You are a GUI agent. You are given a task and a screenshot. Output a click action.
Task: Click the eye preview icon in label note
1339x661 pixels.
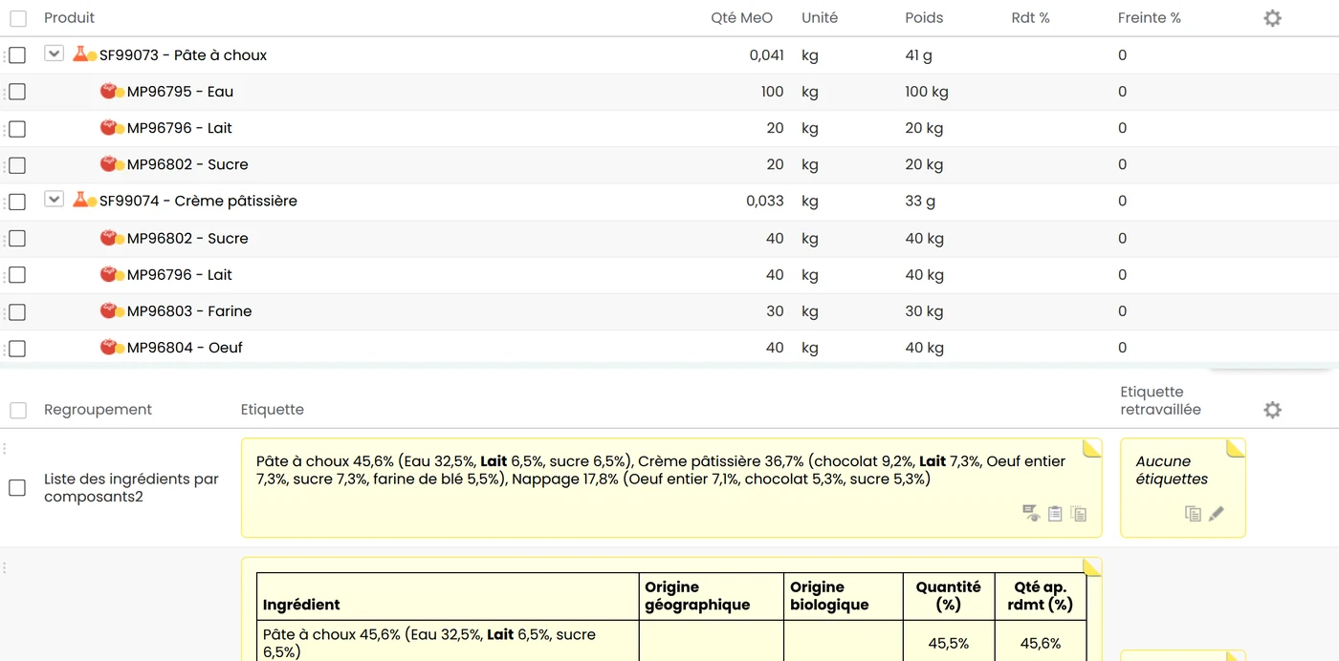[1031, 514]
